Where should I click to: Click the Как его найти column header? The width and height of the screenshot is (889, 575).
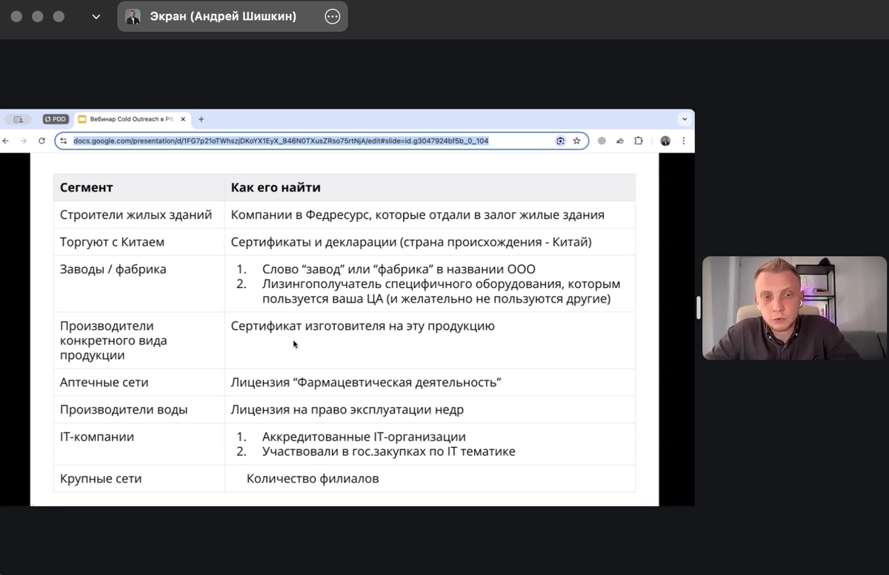[430, 187]
